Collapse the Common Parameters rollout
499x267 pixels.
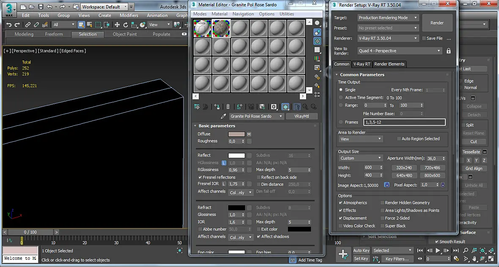(362, 74)
